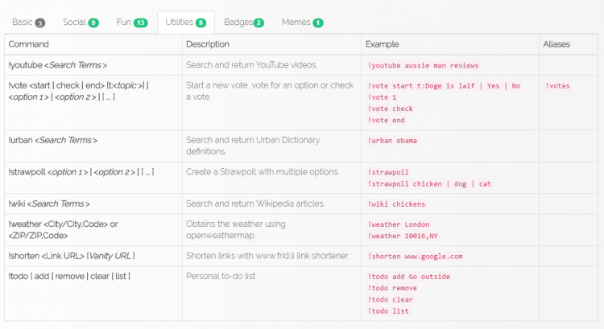Click the '!vote end' example code

coord(386,121)
